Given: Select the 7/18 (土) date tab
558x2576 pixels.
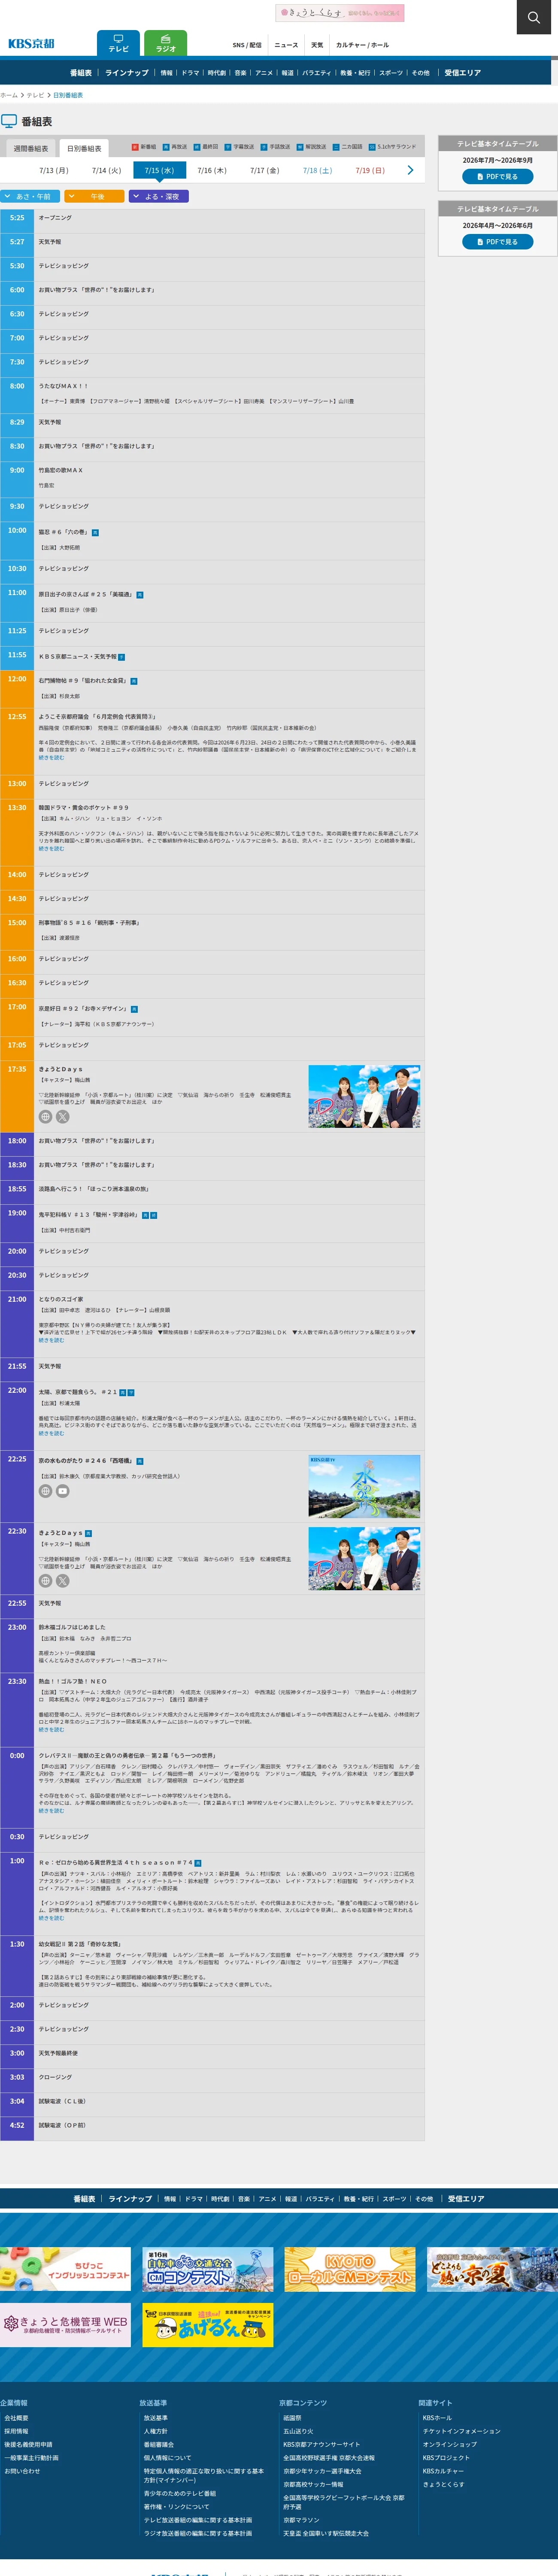Looking at the screenshot, I should 317,170.
